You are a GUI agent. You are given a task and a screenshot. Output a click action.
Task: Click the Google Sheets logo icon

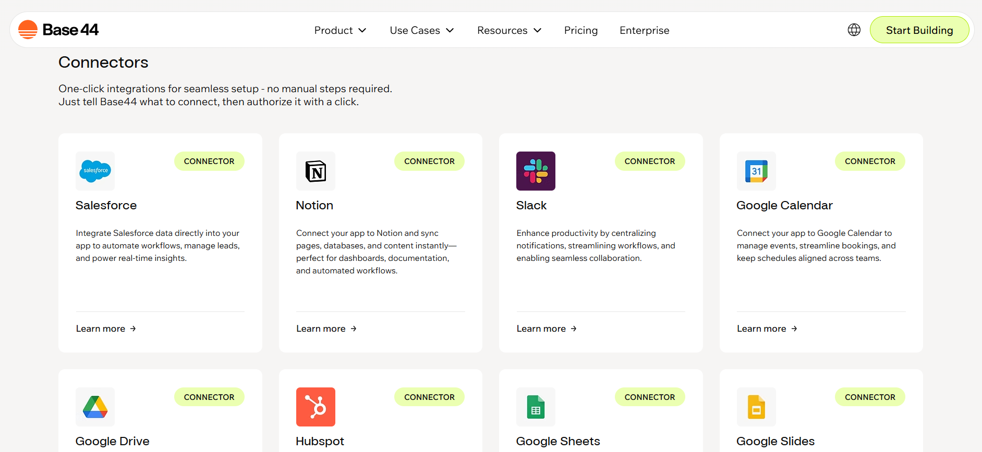click(x=536, y=407)
